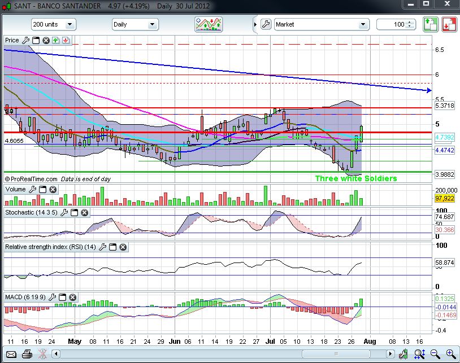The height and width of the screenshot is (363, 460).
Task: Open Price panel settings wrench
Action: tap(26, 41)
